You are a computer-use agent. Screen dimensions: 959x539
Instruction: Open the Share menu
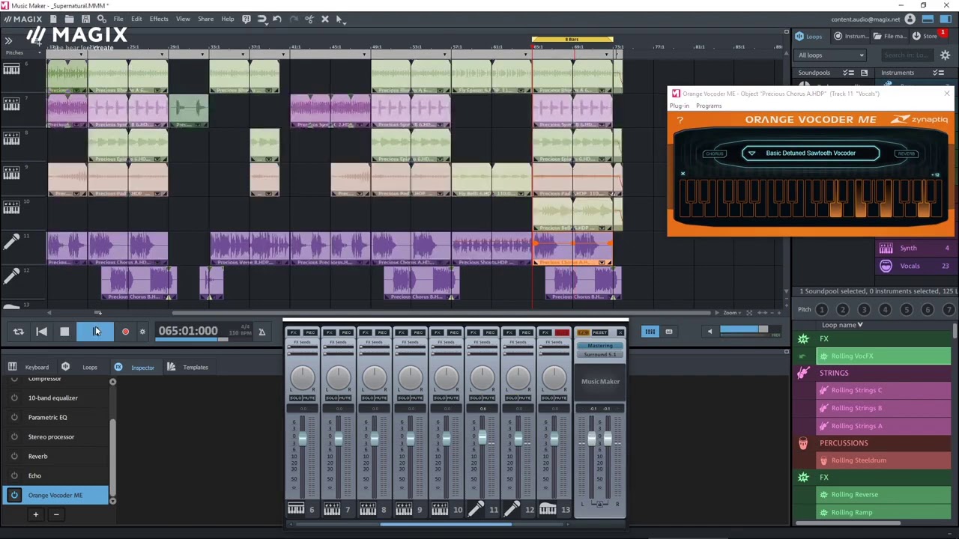(205, 19)
